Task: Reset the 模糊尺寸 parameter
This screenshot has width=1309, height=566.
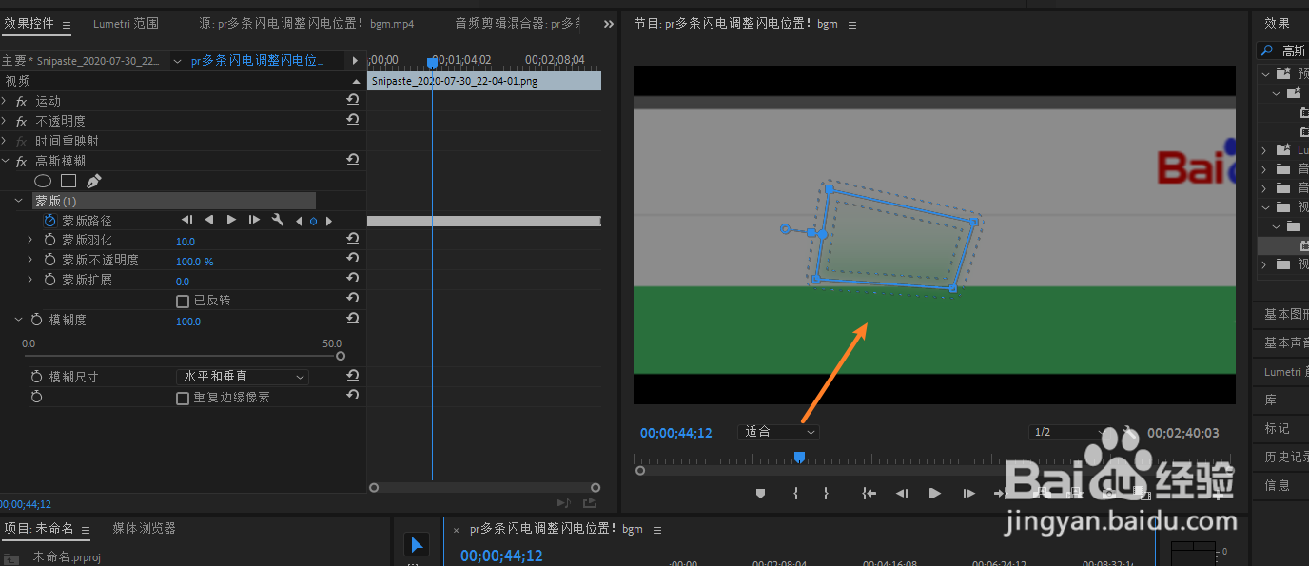Action: click(352, 376)
